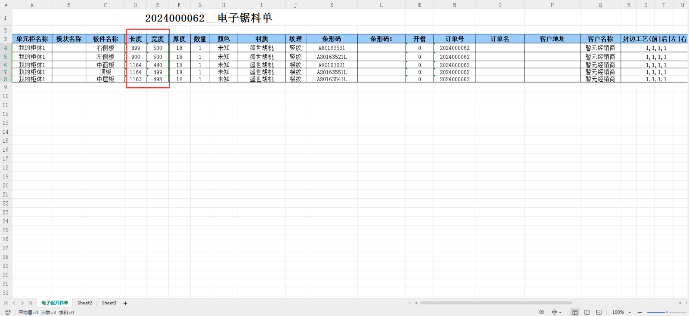Select cell containing 中面板
The height and width of the screenshot is (316, 689).
pyautogui.click(x=106, y=65)
